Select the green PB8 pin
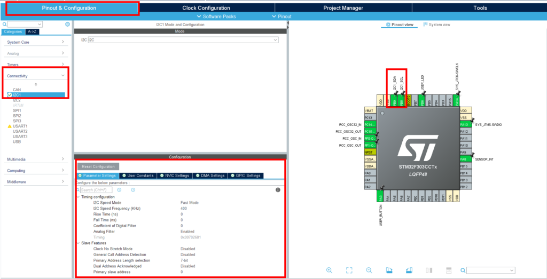 coord(402,100)
